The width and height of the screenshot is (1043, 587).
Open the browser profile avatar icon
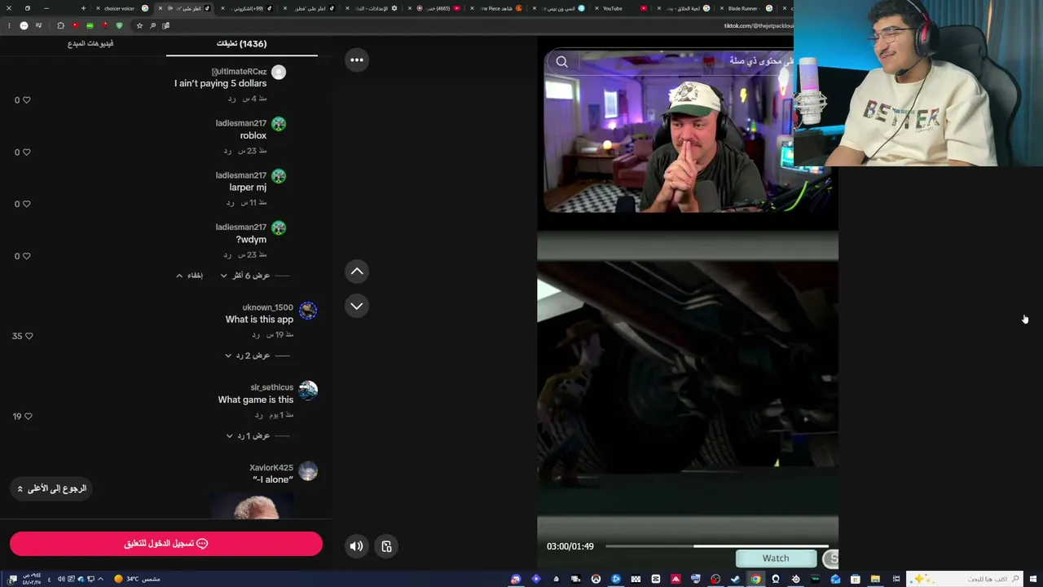[x=24, y=25]
